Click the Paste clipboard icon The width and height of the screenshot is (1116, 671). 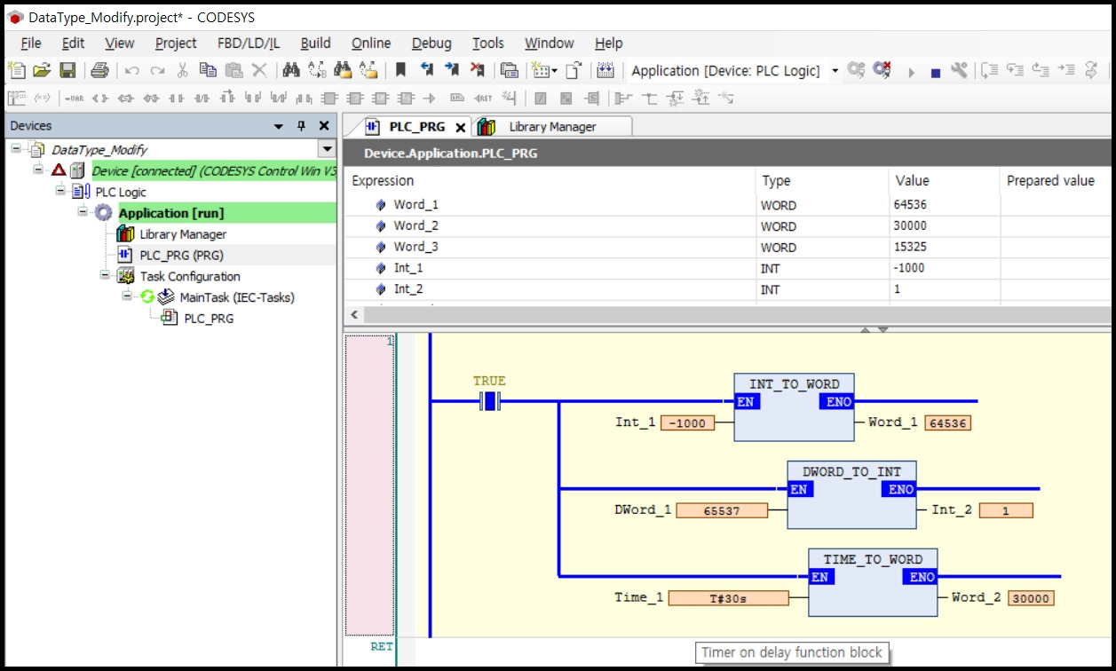coord(233,70)
